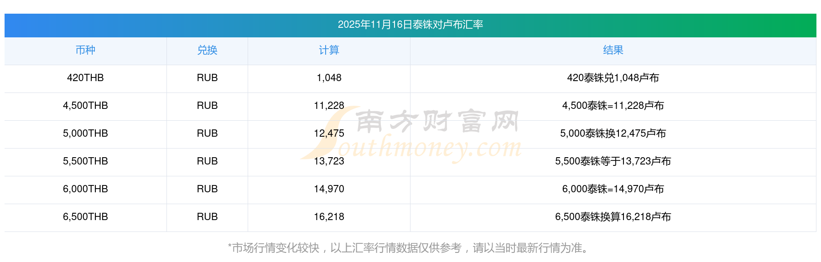Click result 6,500泰铢换算16,218卢布

tap(613, 217)
